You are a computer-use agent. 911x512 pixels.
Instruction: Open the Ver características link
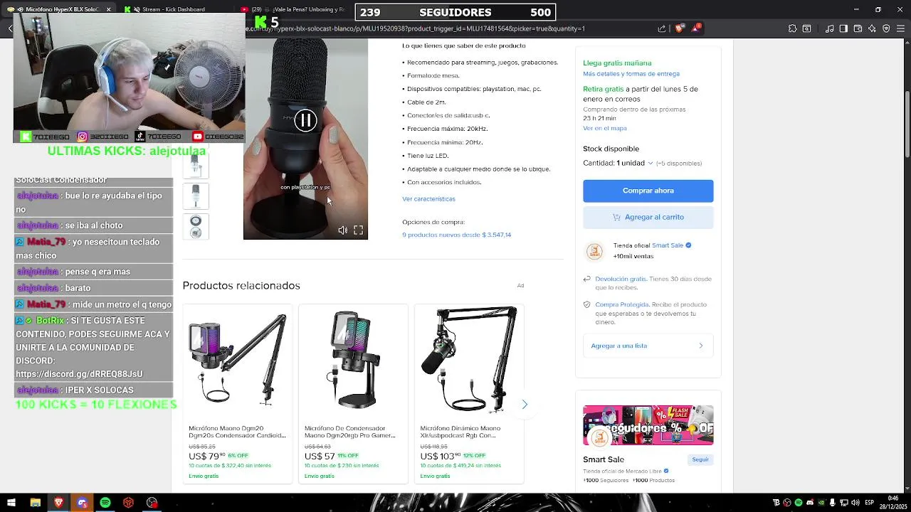428,199
